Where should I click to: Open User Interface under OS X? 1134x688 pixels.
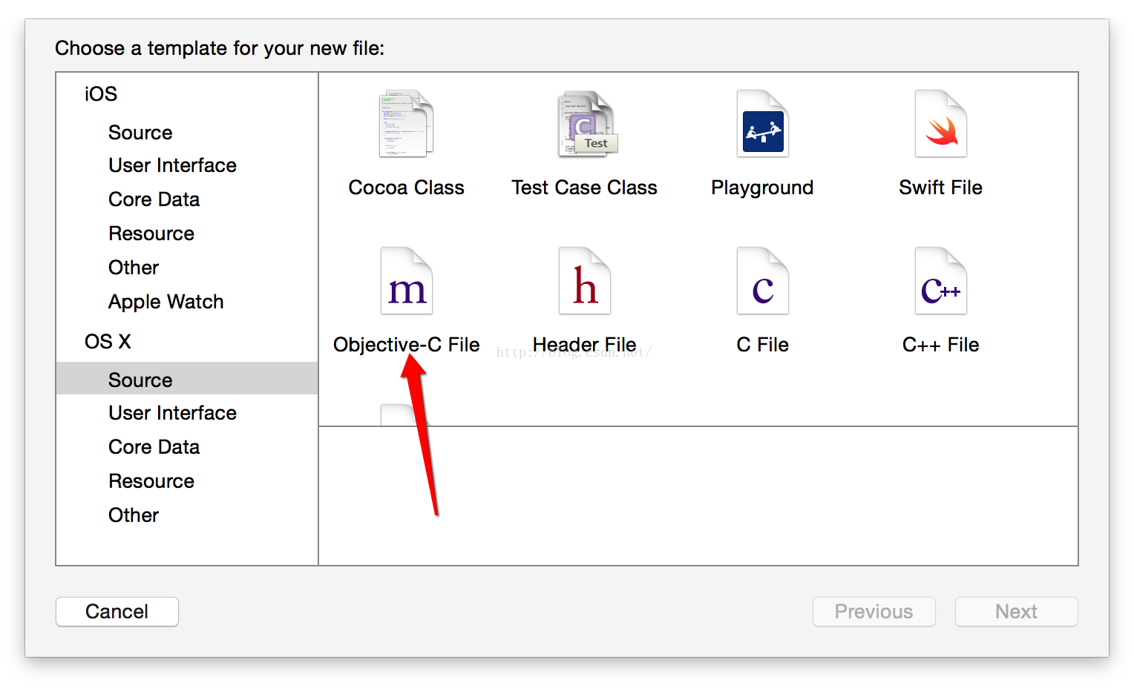pos(172,413)
